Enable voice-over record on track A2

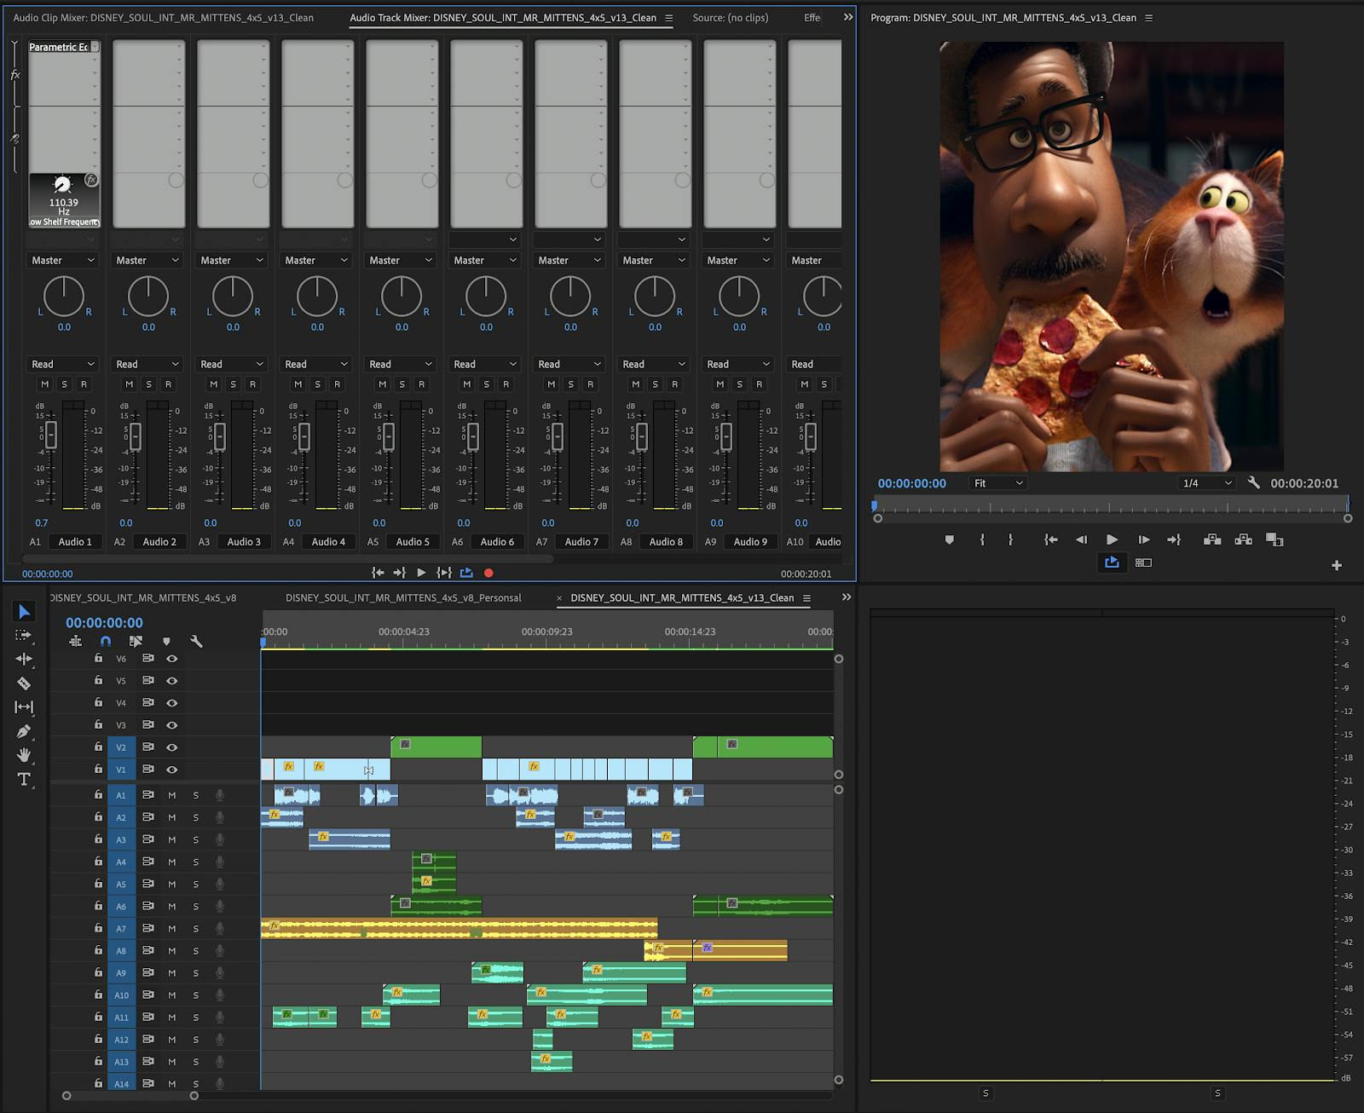pos(220,817)
